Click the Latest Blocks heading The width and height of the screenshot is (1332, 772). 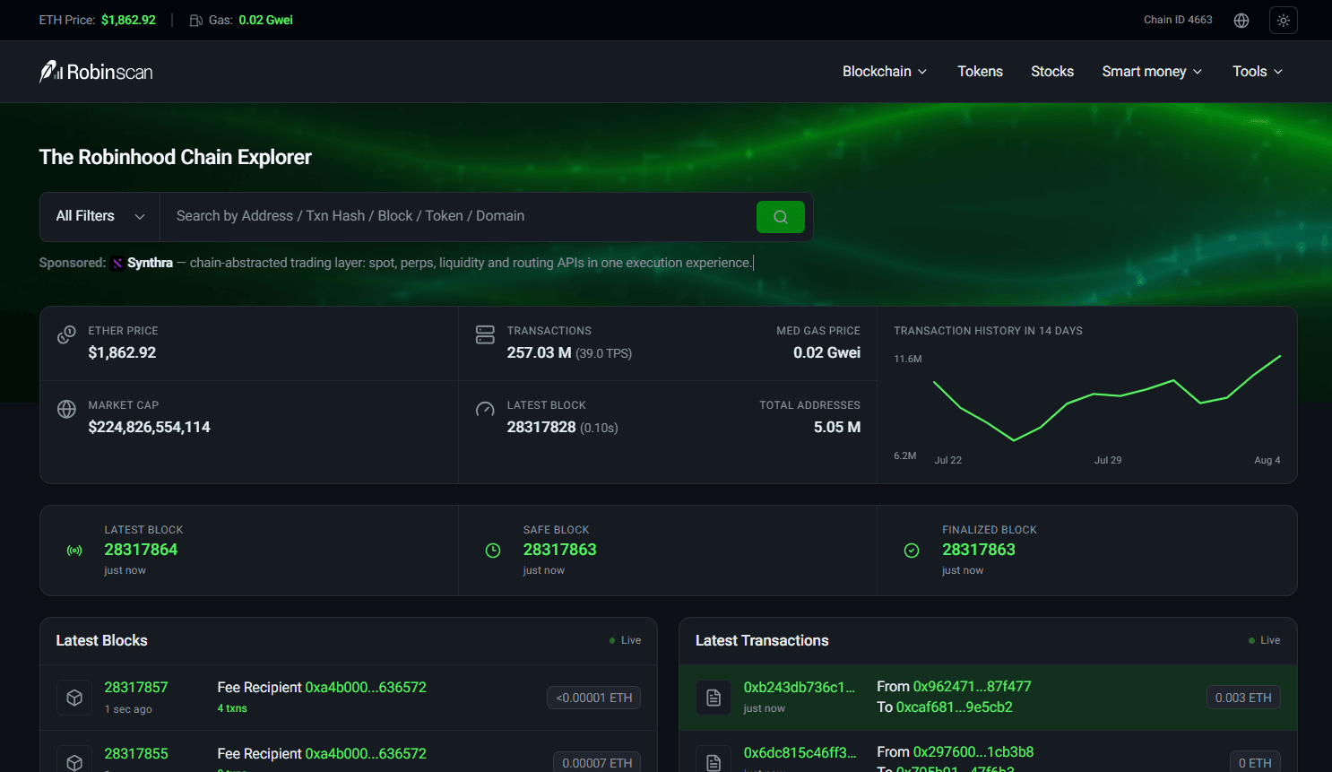101,640
